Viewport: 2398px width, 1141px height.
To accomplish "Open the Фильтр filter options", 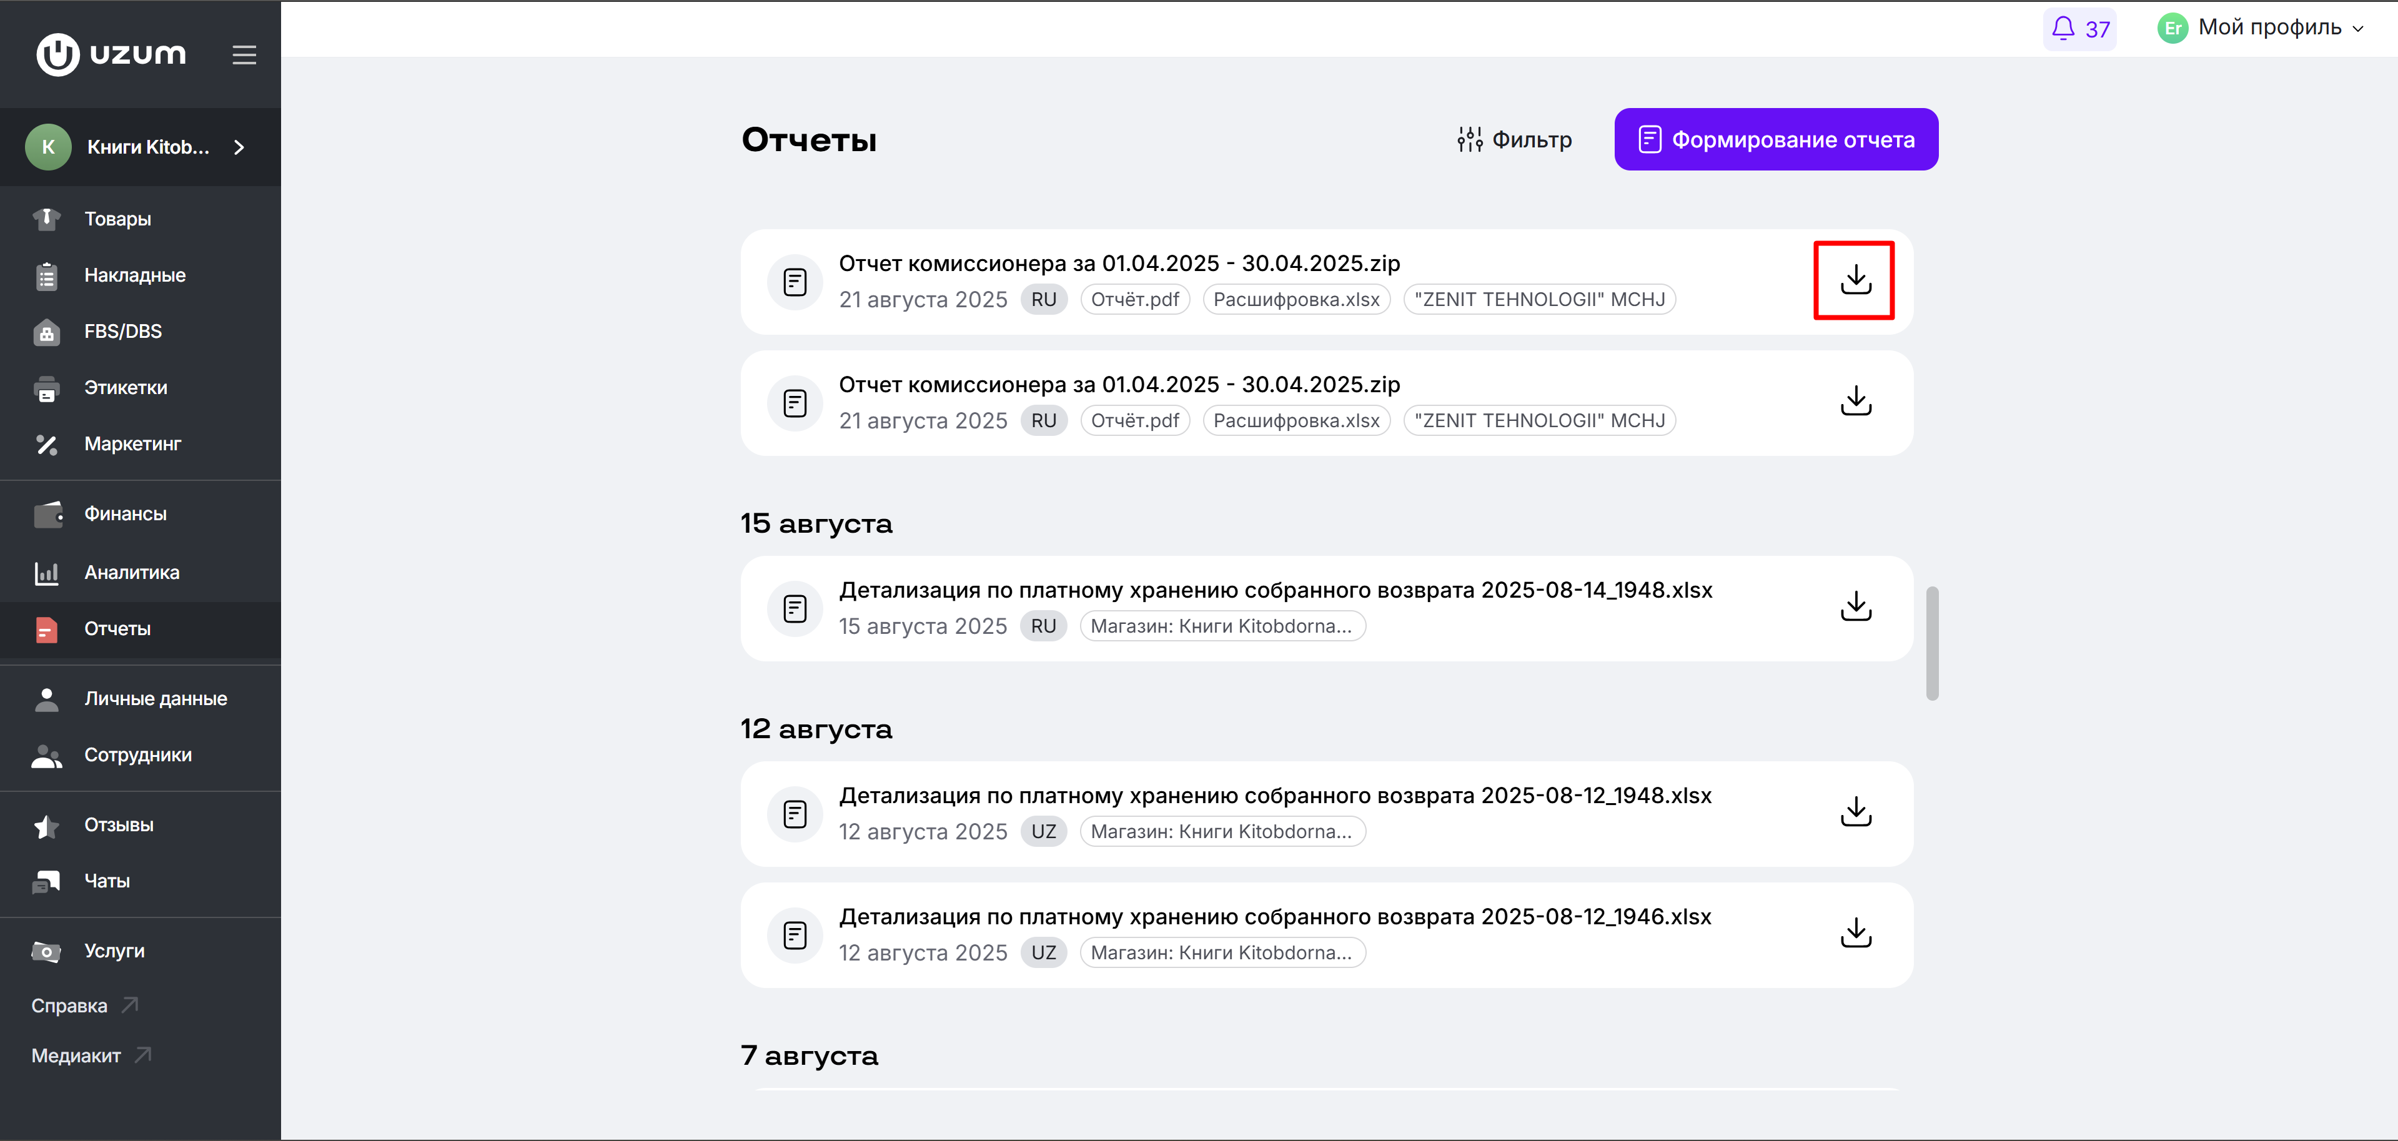I will pyautogui.click(x=1515, y=140).
